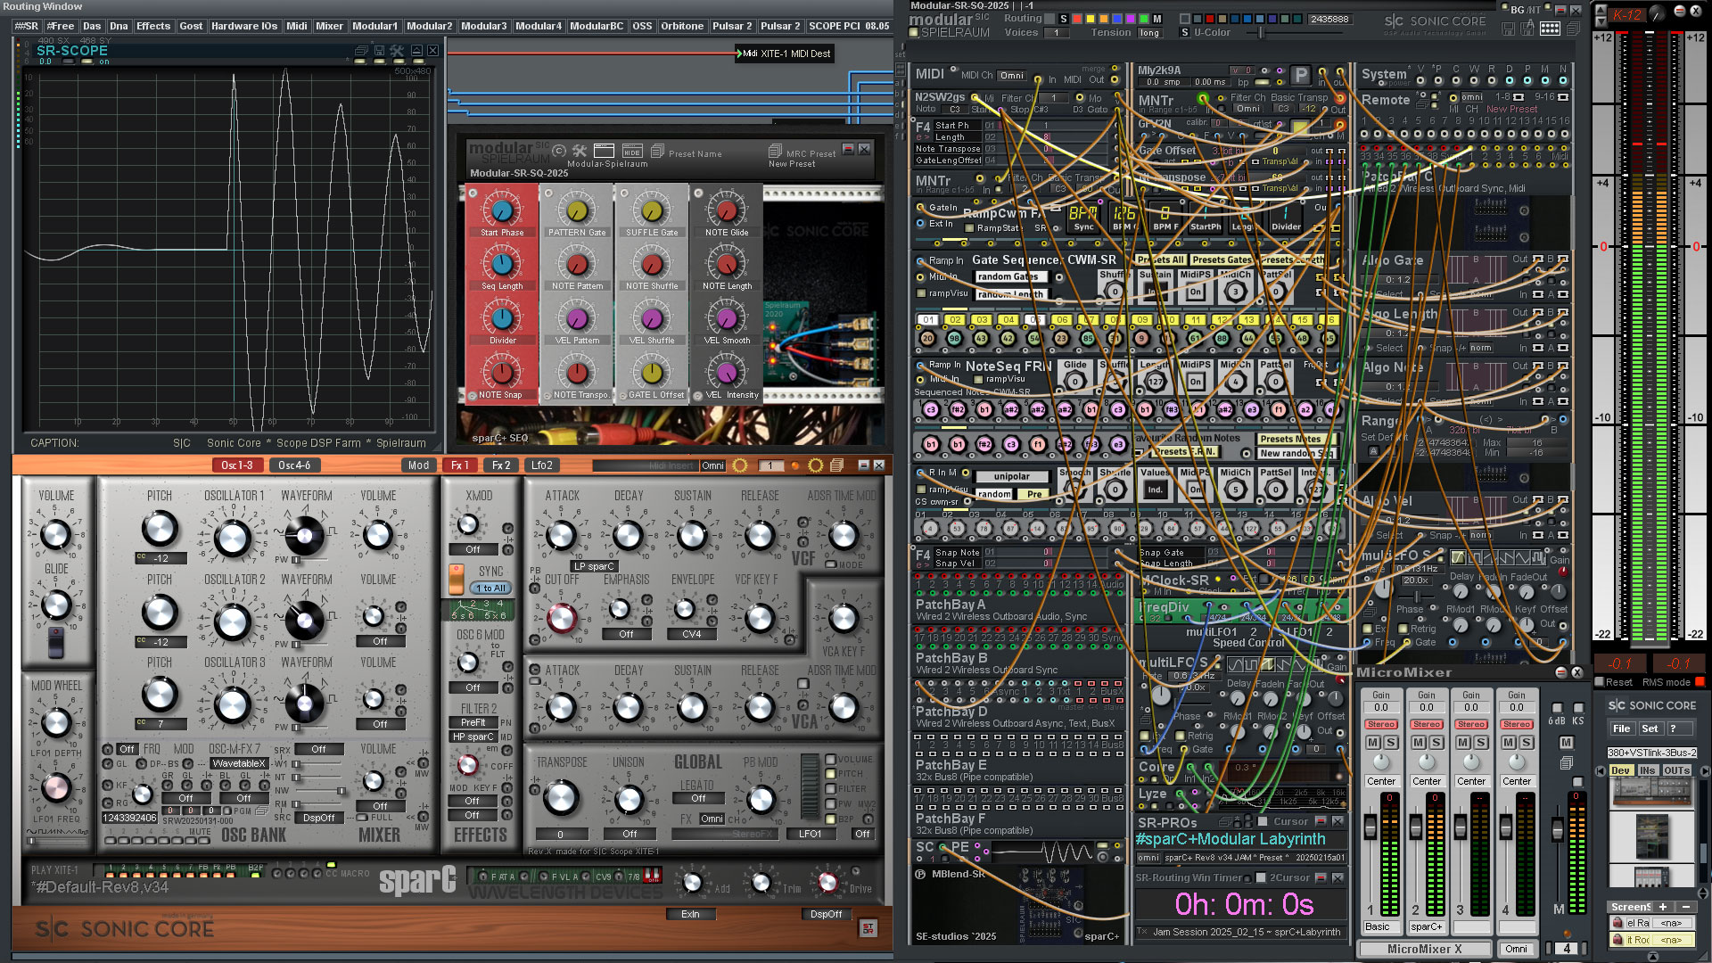Open Effects tab in Routing Window bar
This screenshot has width=1712, height=963.
(153, 26)
